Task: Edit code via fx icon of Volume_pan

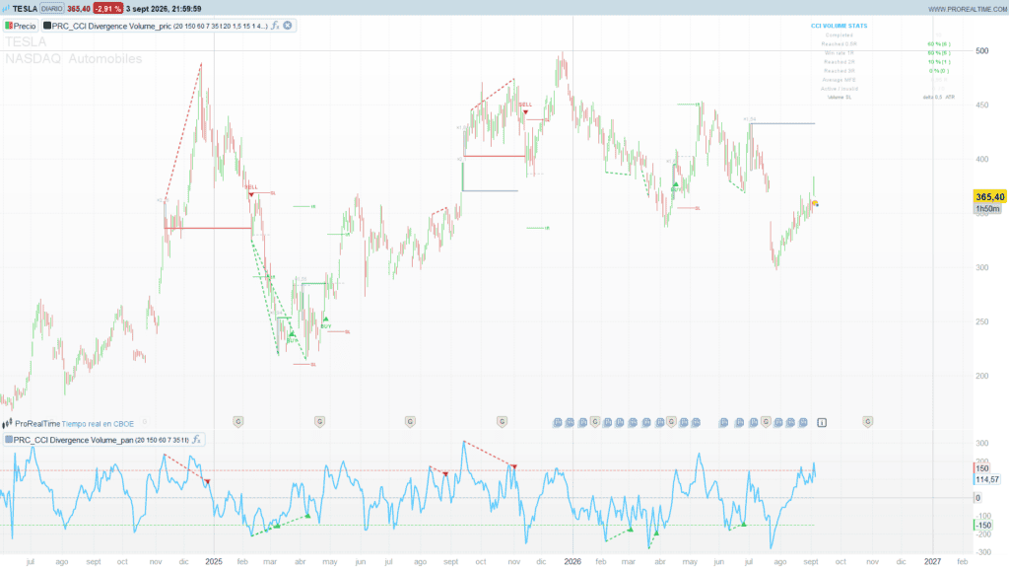Action: click(x=196, y=440)
